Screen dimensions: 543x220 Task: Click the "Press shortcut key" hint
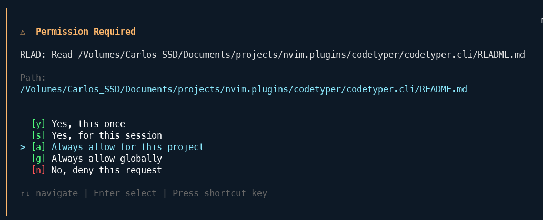220,193
